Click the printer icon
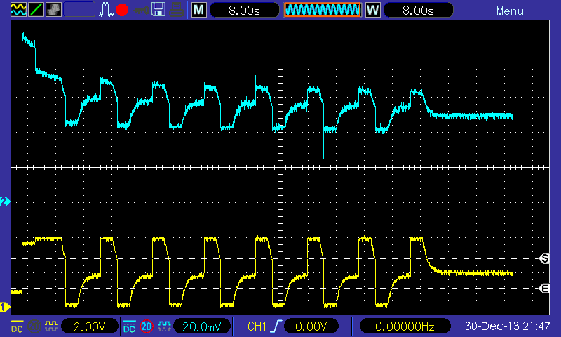The height and width of the screenshot is (337, 561). [x=177, y=10]
